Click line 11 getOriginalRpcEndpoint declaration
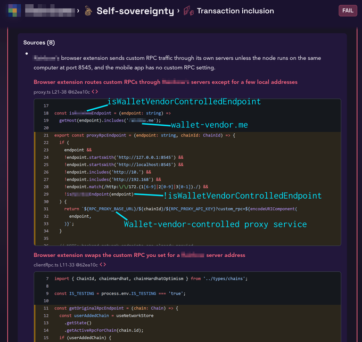The height and width of the screenshot is (342, 362). click(116, 308)
